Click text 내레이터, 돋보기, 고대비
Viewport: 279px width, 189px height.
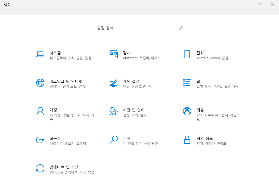point(68,144)
